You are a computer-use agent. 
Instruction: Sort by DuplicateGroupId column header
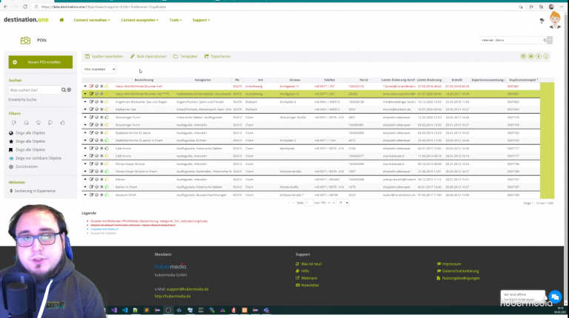[x=523, y=80]
